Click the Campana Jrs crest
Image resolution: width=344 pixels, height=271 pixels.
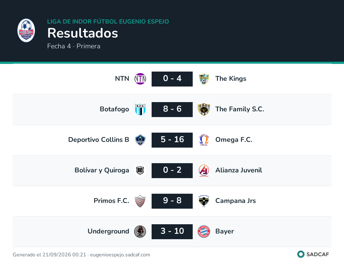pos(204,201)
